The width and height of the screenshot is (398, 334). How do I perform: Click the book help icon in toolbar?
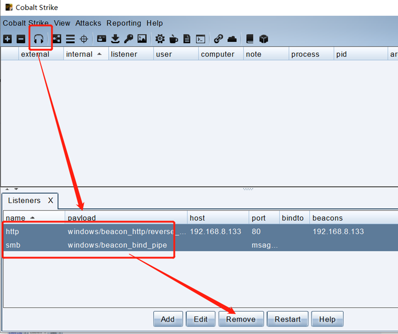pyautogui.click(x=250, y=39)
